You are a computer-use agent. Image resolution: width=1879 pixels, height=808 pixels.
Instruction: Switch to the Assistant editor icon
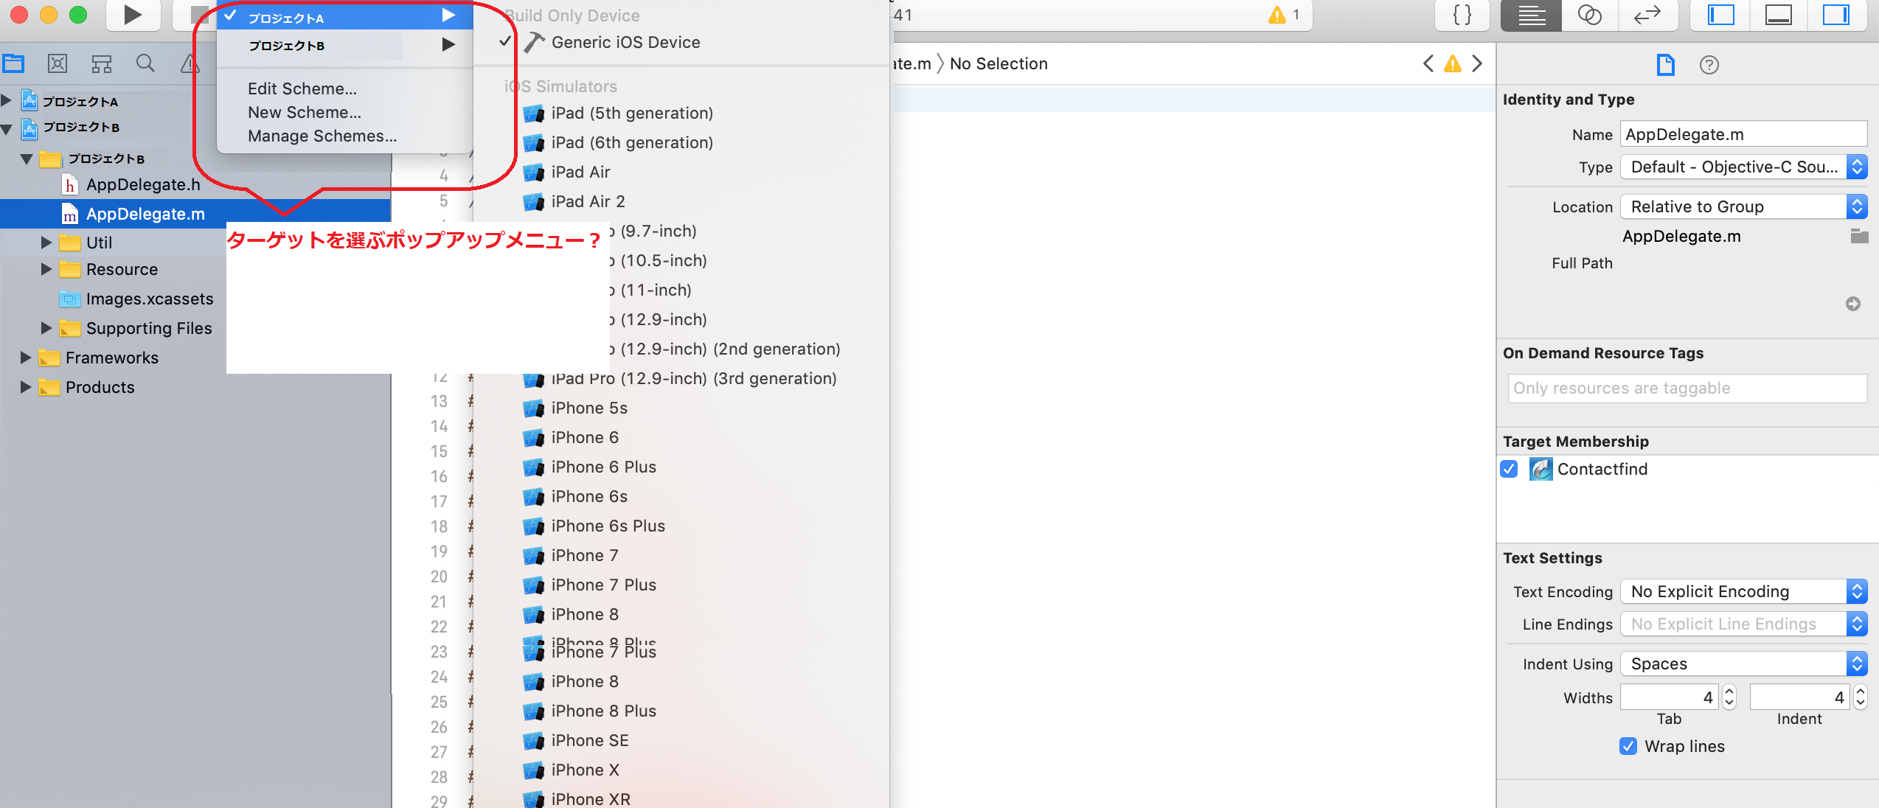[x=1589, y=15]
